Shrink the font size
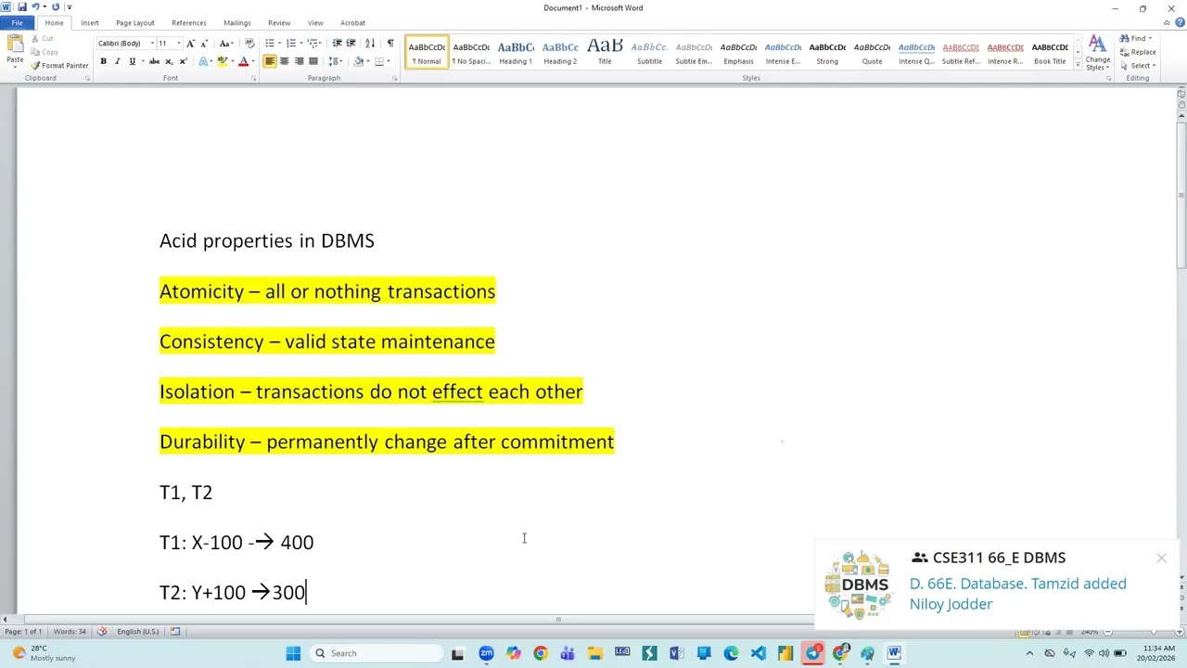The height and width of the screenshot is (668, 1187). point(203,44)
